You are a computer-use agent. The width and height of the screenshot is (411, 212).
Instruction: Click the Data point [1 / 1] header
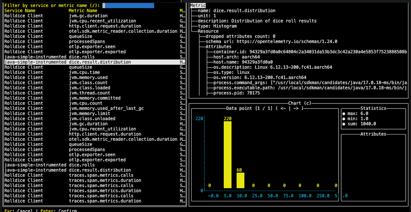pyautogui.click(x=265, y=109)
